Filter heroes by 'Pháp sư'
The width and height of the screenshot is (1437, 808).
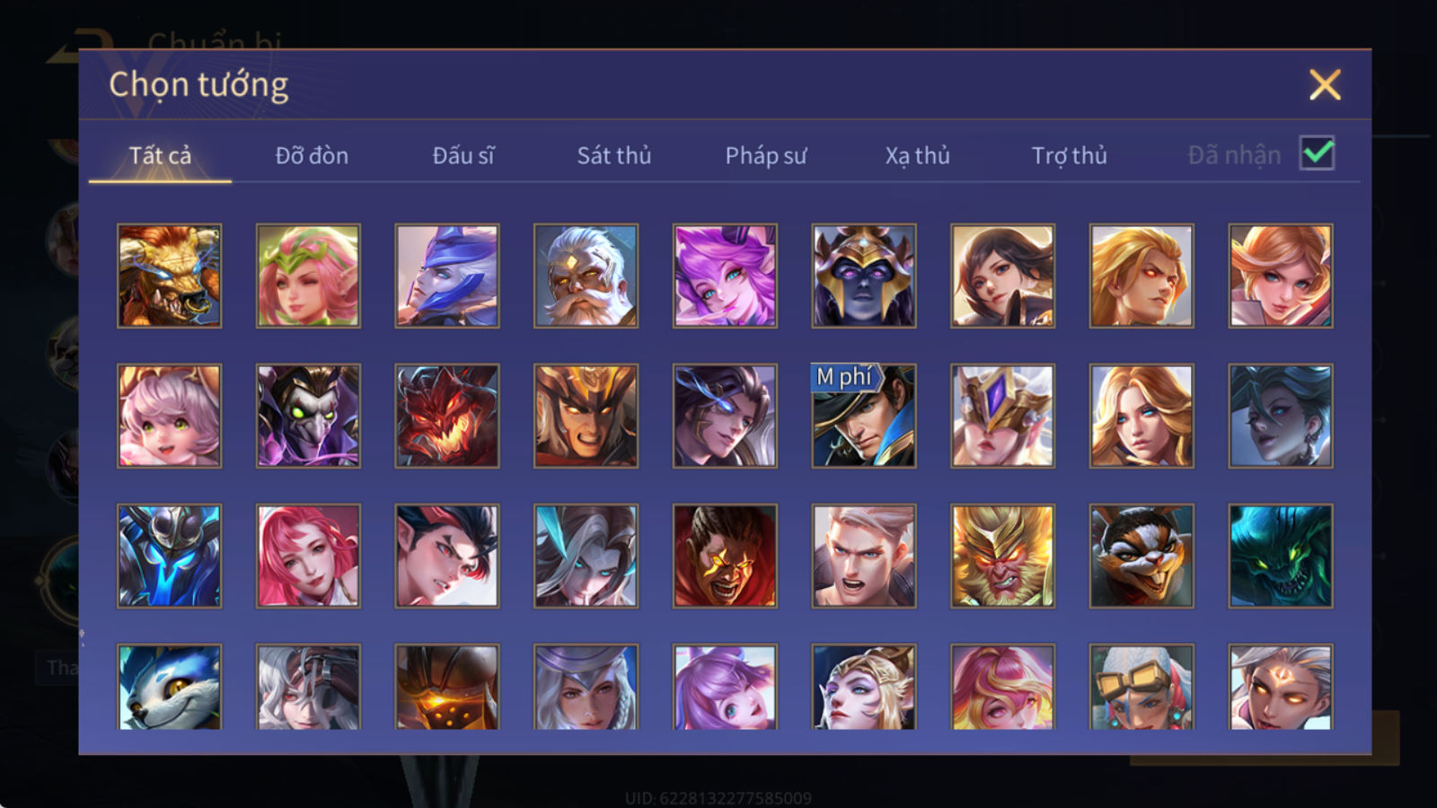pyautogui.click(x=765, y=155)
